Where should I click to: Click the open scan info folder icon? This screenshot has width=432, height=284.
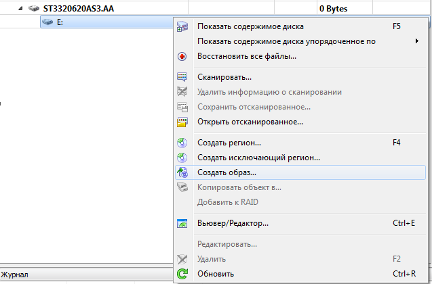[x=182, y=122]
